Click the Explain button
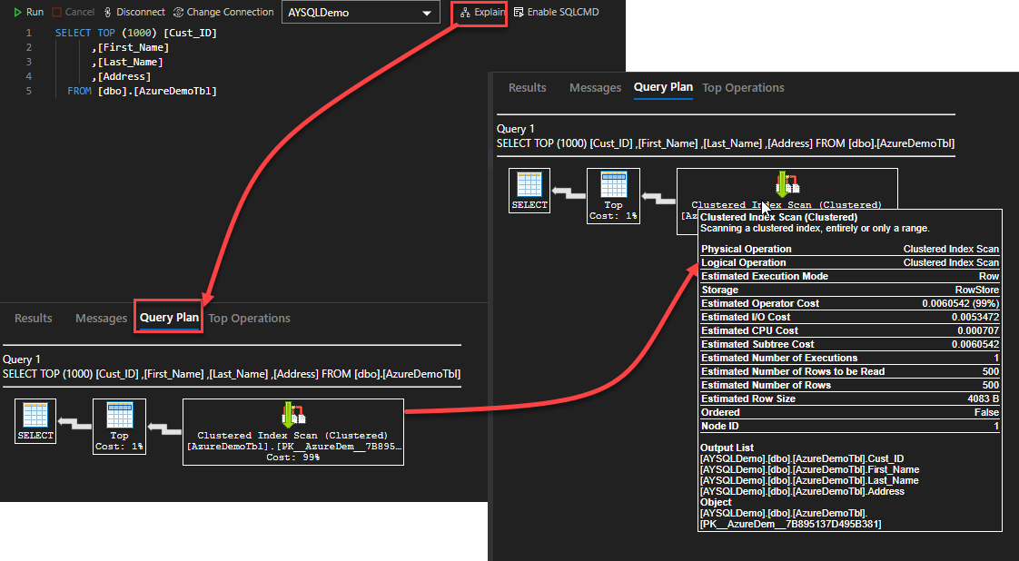 pyautogui.click(x=482, y=13)
